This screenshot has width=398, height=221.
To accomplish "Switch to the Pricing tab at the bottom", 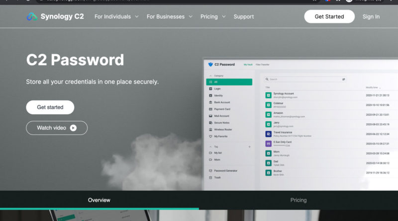I will tap(298, 200).
